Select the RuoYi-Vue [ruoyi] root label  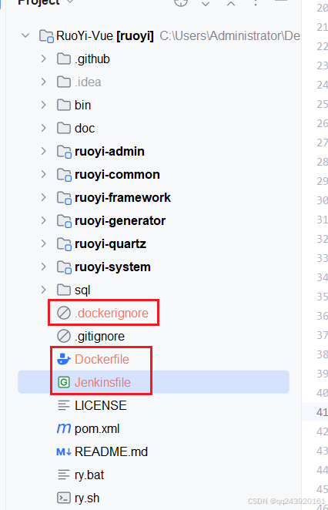(x=105, y=35)
